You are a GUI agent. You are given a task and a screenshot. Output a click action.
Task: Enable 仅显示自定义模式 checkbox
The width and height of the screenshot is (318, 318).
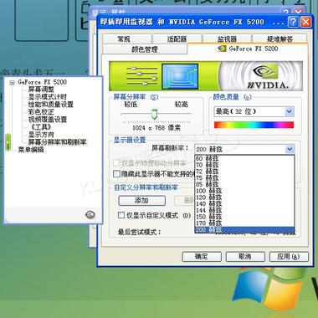pos(121,215)
